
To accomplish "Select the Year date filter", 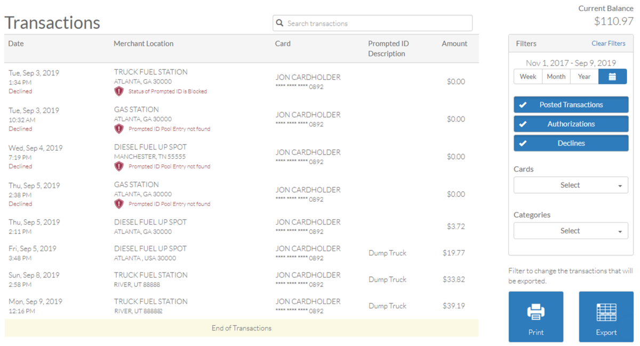I will 584,76.
